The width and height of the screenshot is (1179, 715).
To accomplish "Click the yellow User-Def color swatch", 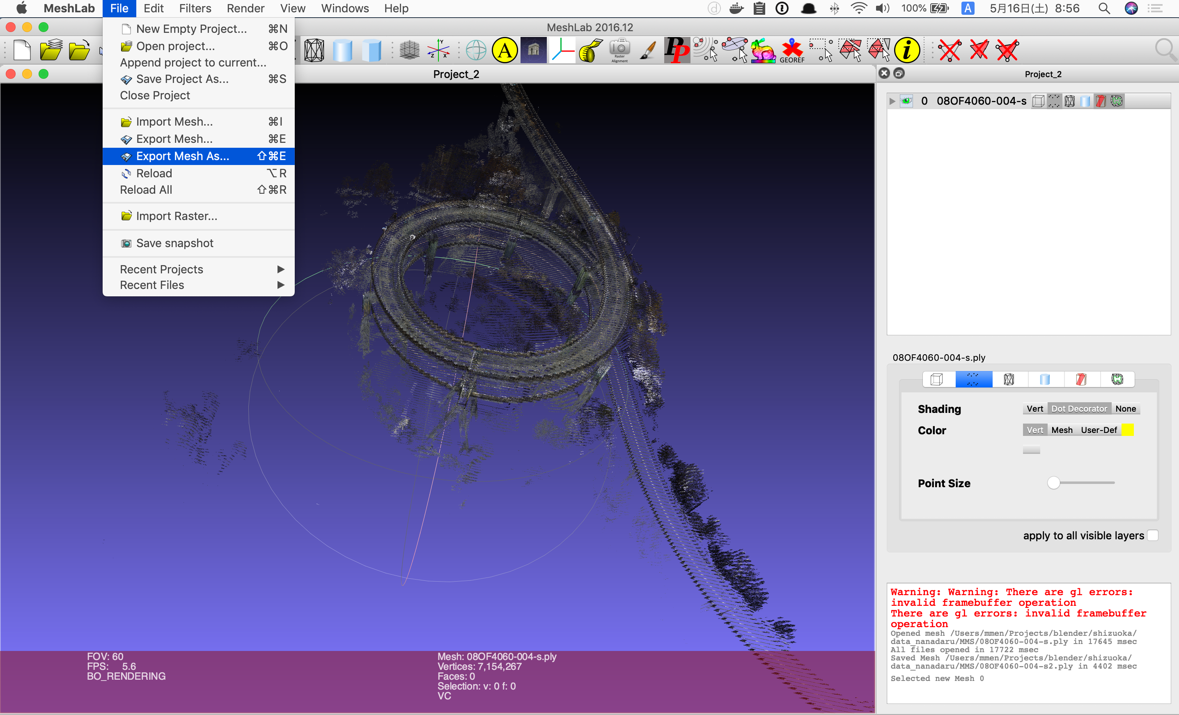I will [x=1127, y=430].
